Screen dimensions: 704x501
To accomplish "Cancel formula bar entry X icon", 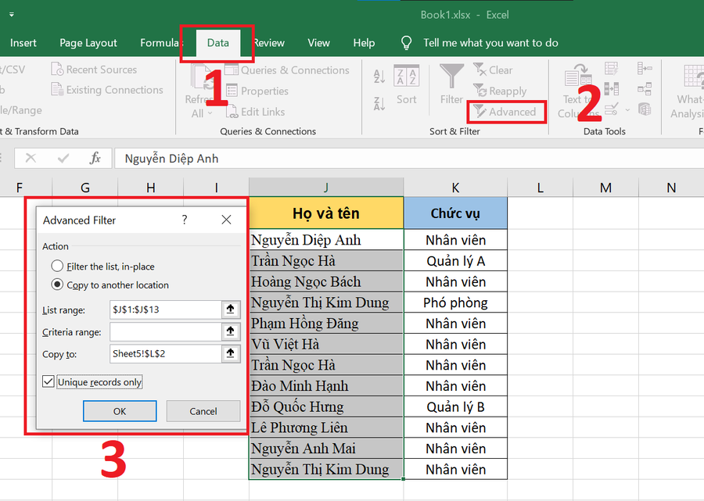I will [x=31, y=158].
